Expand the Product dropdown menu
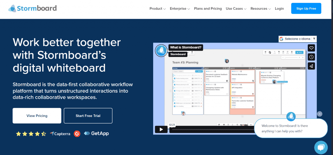The image size is (333, 155). point(157,9)
